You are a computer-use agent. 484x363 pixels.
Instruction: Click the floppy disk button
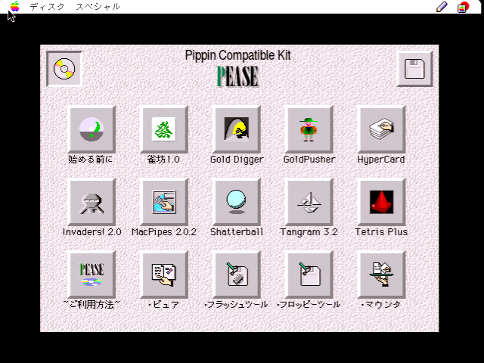pyautogui.click(x=414, y=69)
